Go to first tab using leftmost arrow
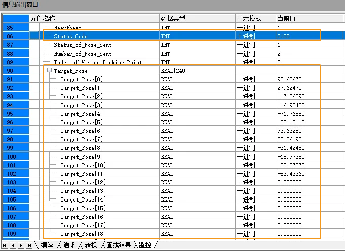Image resolution: width=345 pixels, height=251 pixels. click(5, 245)
